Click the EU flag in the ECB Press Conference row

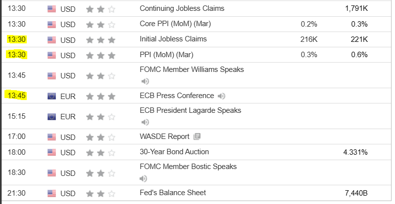pyautogui.click(x=52, y=96)
